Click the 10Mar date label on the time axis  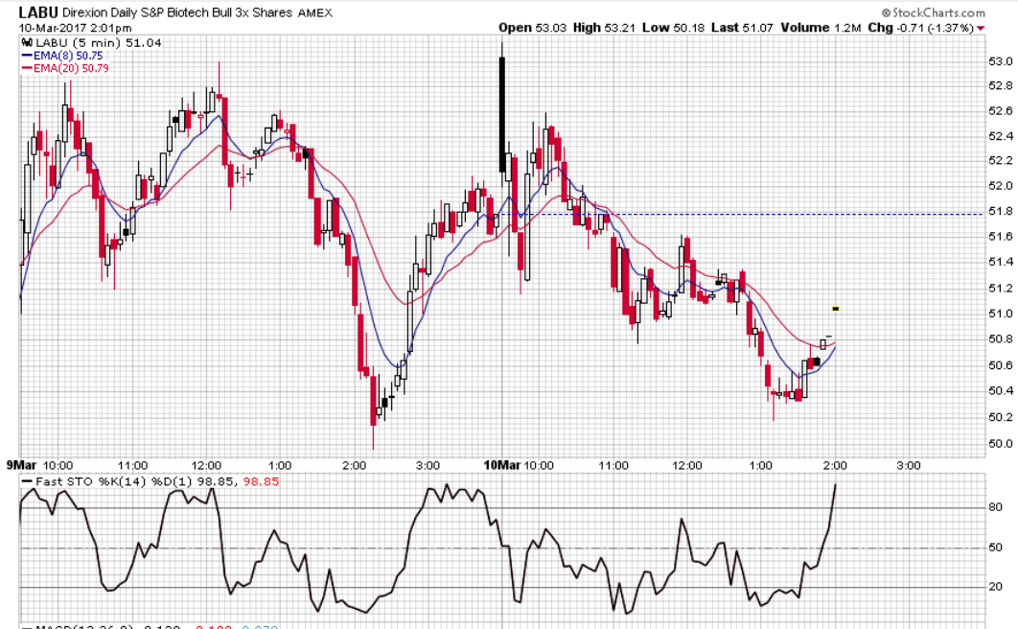[502, 465]
